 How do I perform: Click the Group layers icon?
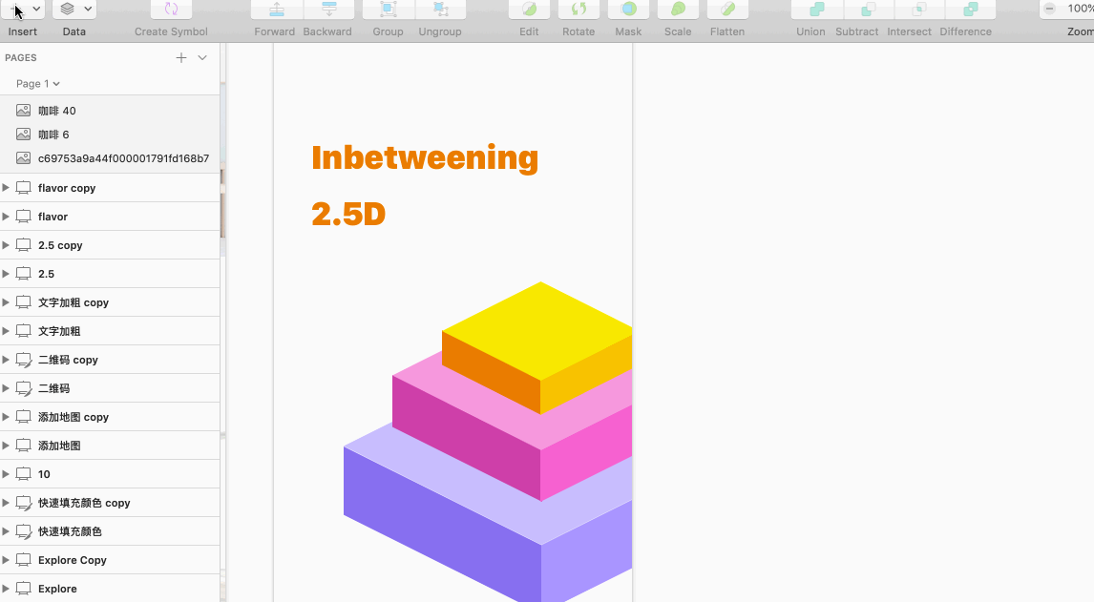click(x=388, y=10)
